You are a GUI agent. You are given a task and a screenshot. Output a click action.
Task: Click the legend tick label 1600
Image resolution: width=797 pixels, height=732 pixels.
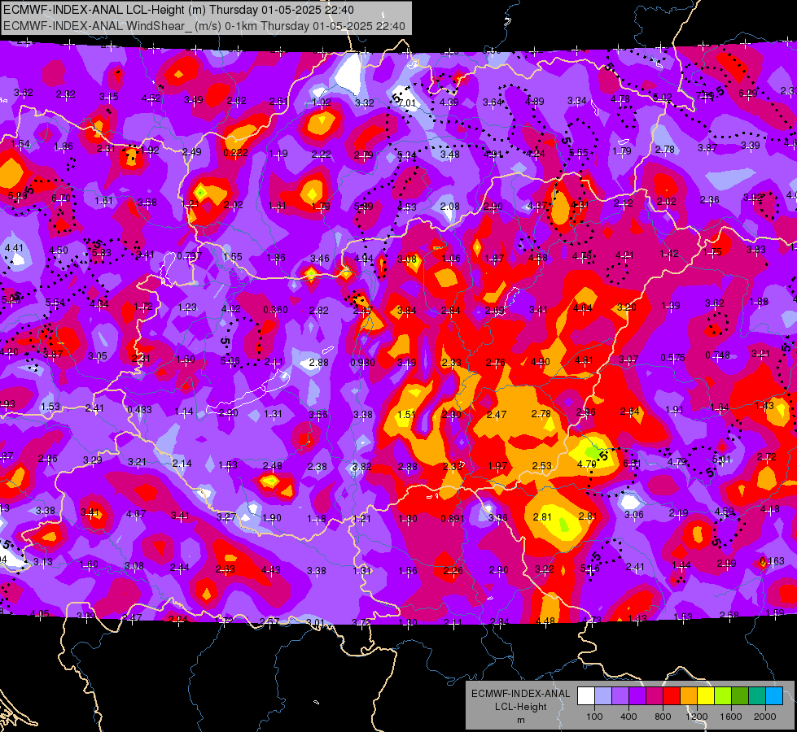[x=731, y=717]
